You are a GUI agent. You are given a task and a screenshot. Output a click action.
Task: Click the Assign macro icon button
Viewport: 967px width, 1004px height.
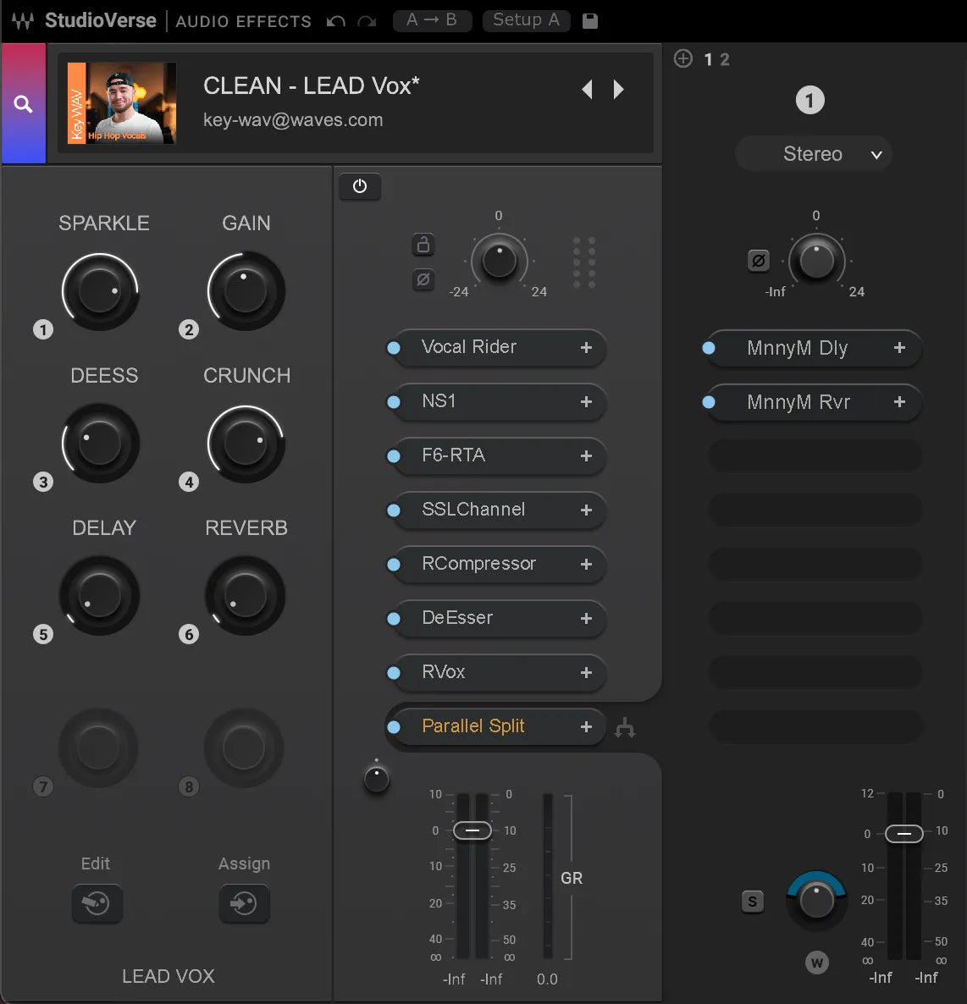point(244,903)
